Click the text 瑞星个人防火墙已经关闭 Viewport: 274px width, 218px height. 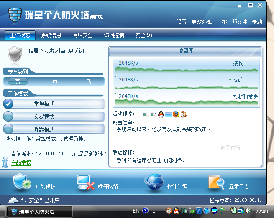pos(56,51)
